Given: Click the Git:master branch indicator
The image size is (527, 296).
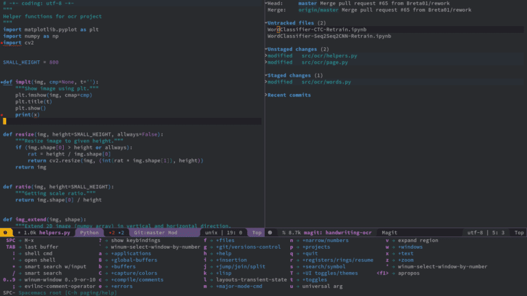Looking at the screenshot, I should pyautogui.click(x=149, y=233).
